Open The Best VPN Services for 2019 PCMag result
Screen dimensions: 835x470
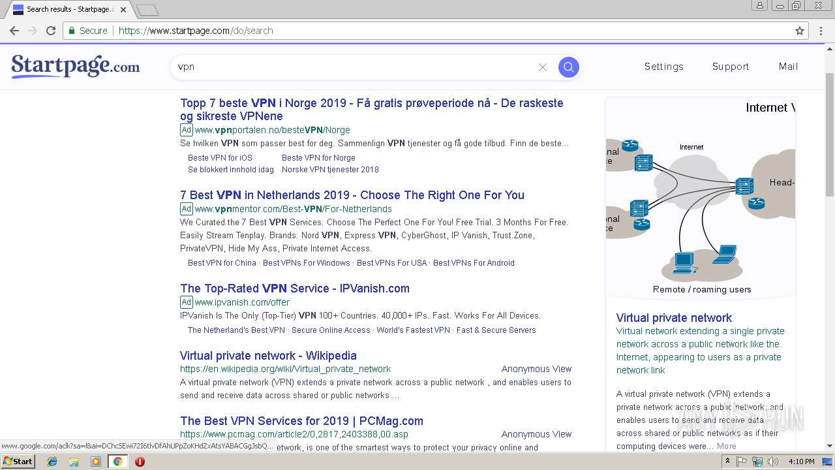pos(301,421)
